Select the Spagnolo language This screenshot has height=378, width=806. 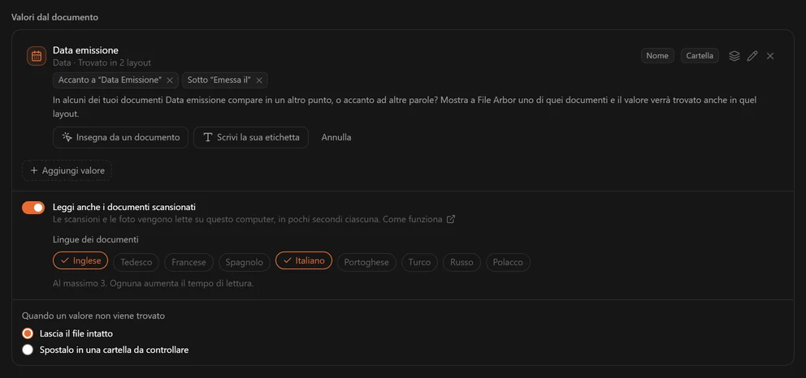pyautogui.click(x=245, y=262)
